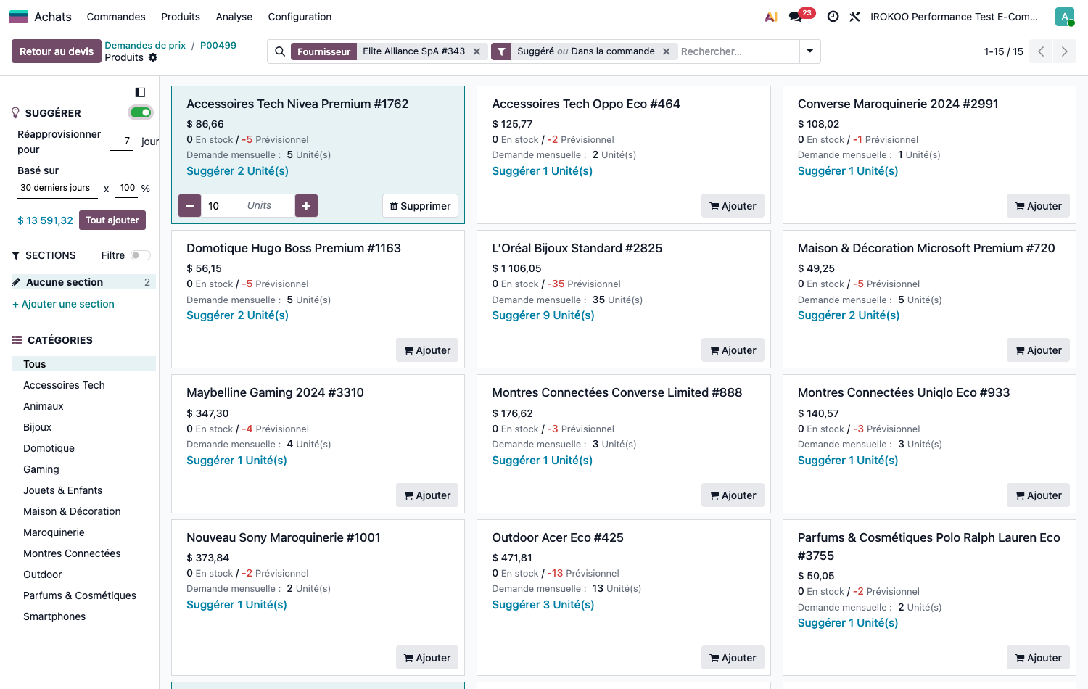
Task: Enable the Sections Filtre toggle
Action: (x=141, y=255)
